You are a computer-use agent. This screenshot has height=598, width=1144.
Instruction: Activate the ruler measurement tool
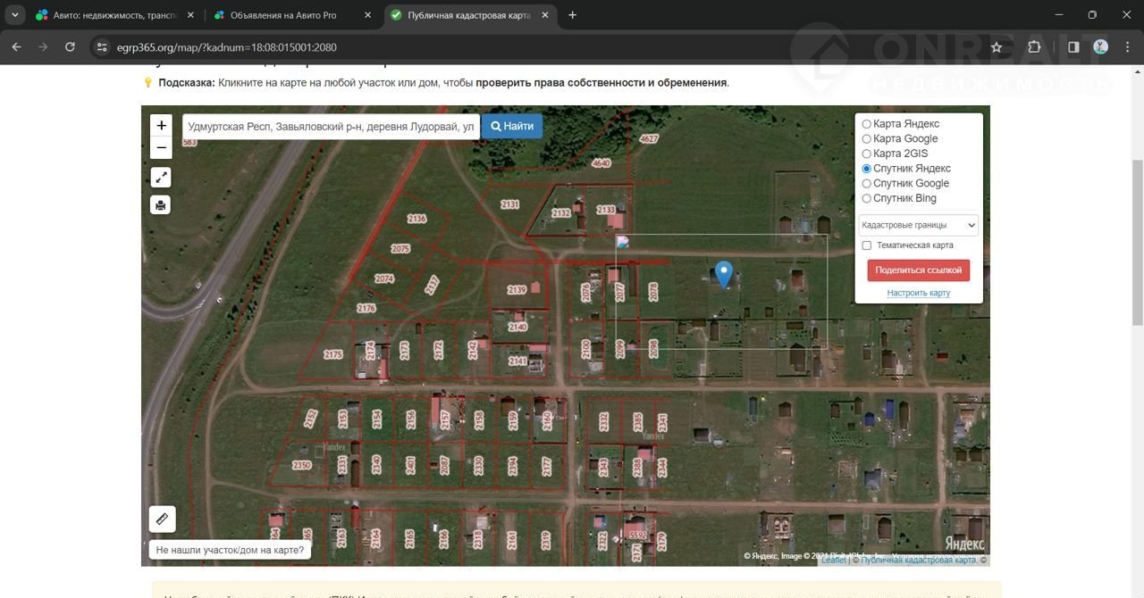tap(162, 519)
